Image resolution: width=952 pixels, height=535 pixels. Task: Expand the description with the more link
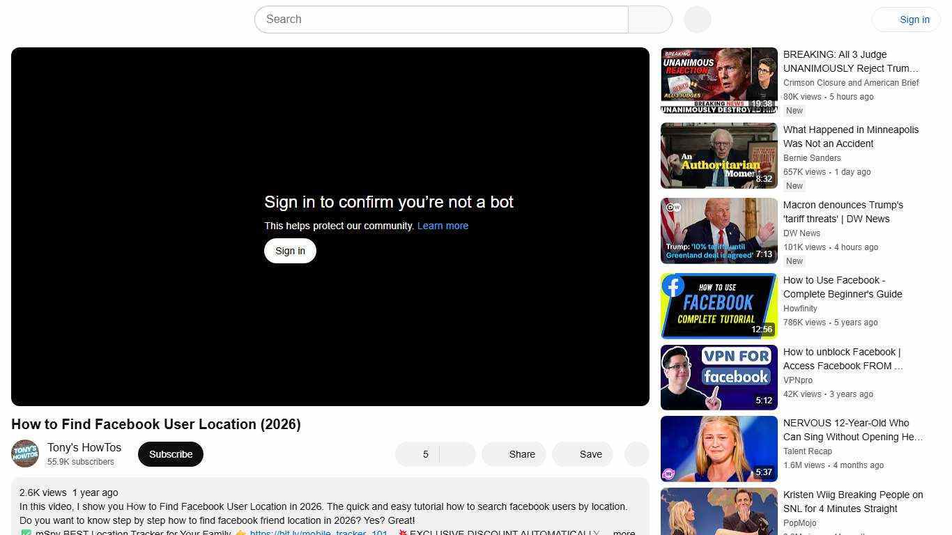tap(623, 532)
